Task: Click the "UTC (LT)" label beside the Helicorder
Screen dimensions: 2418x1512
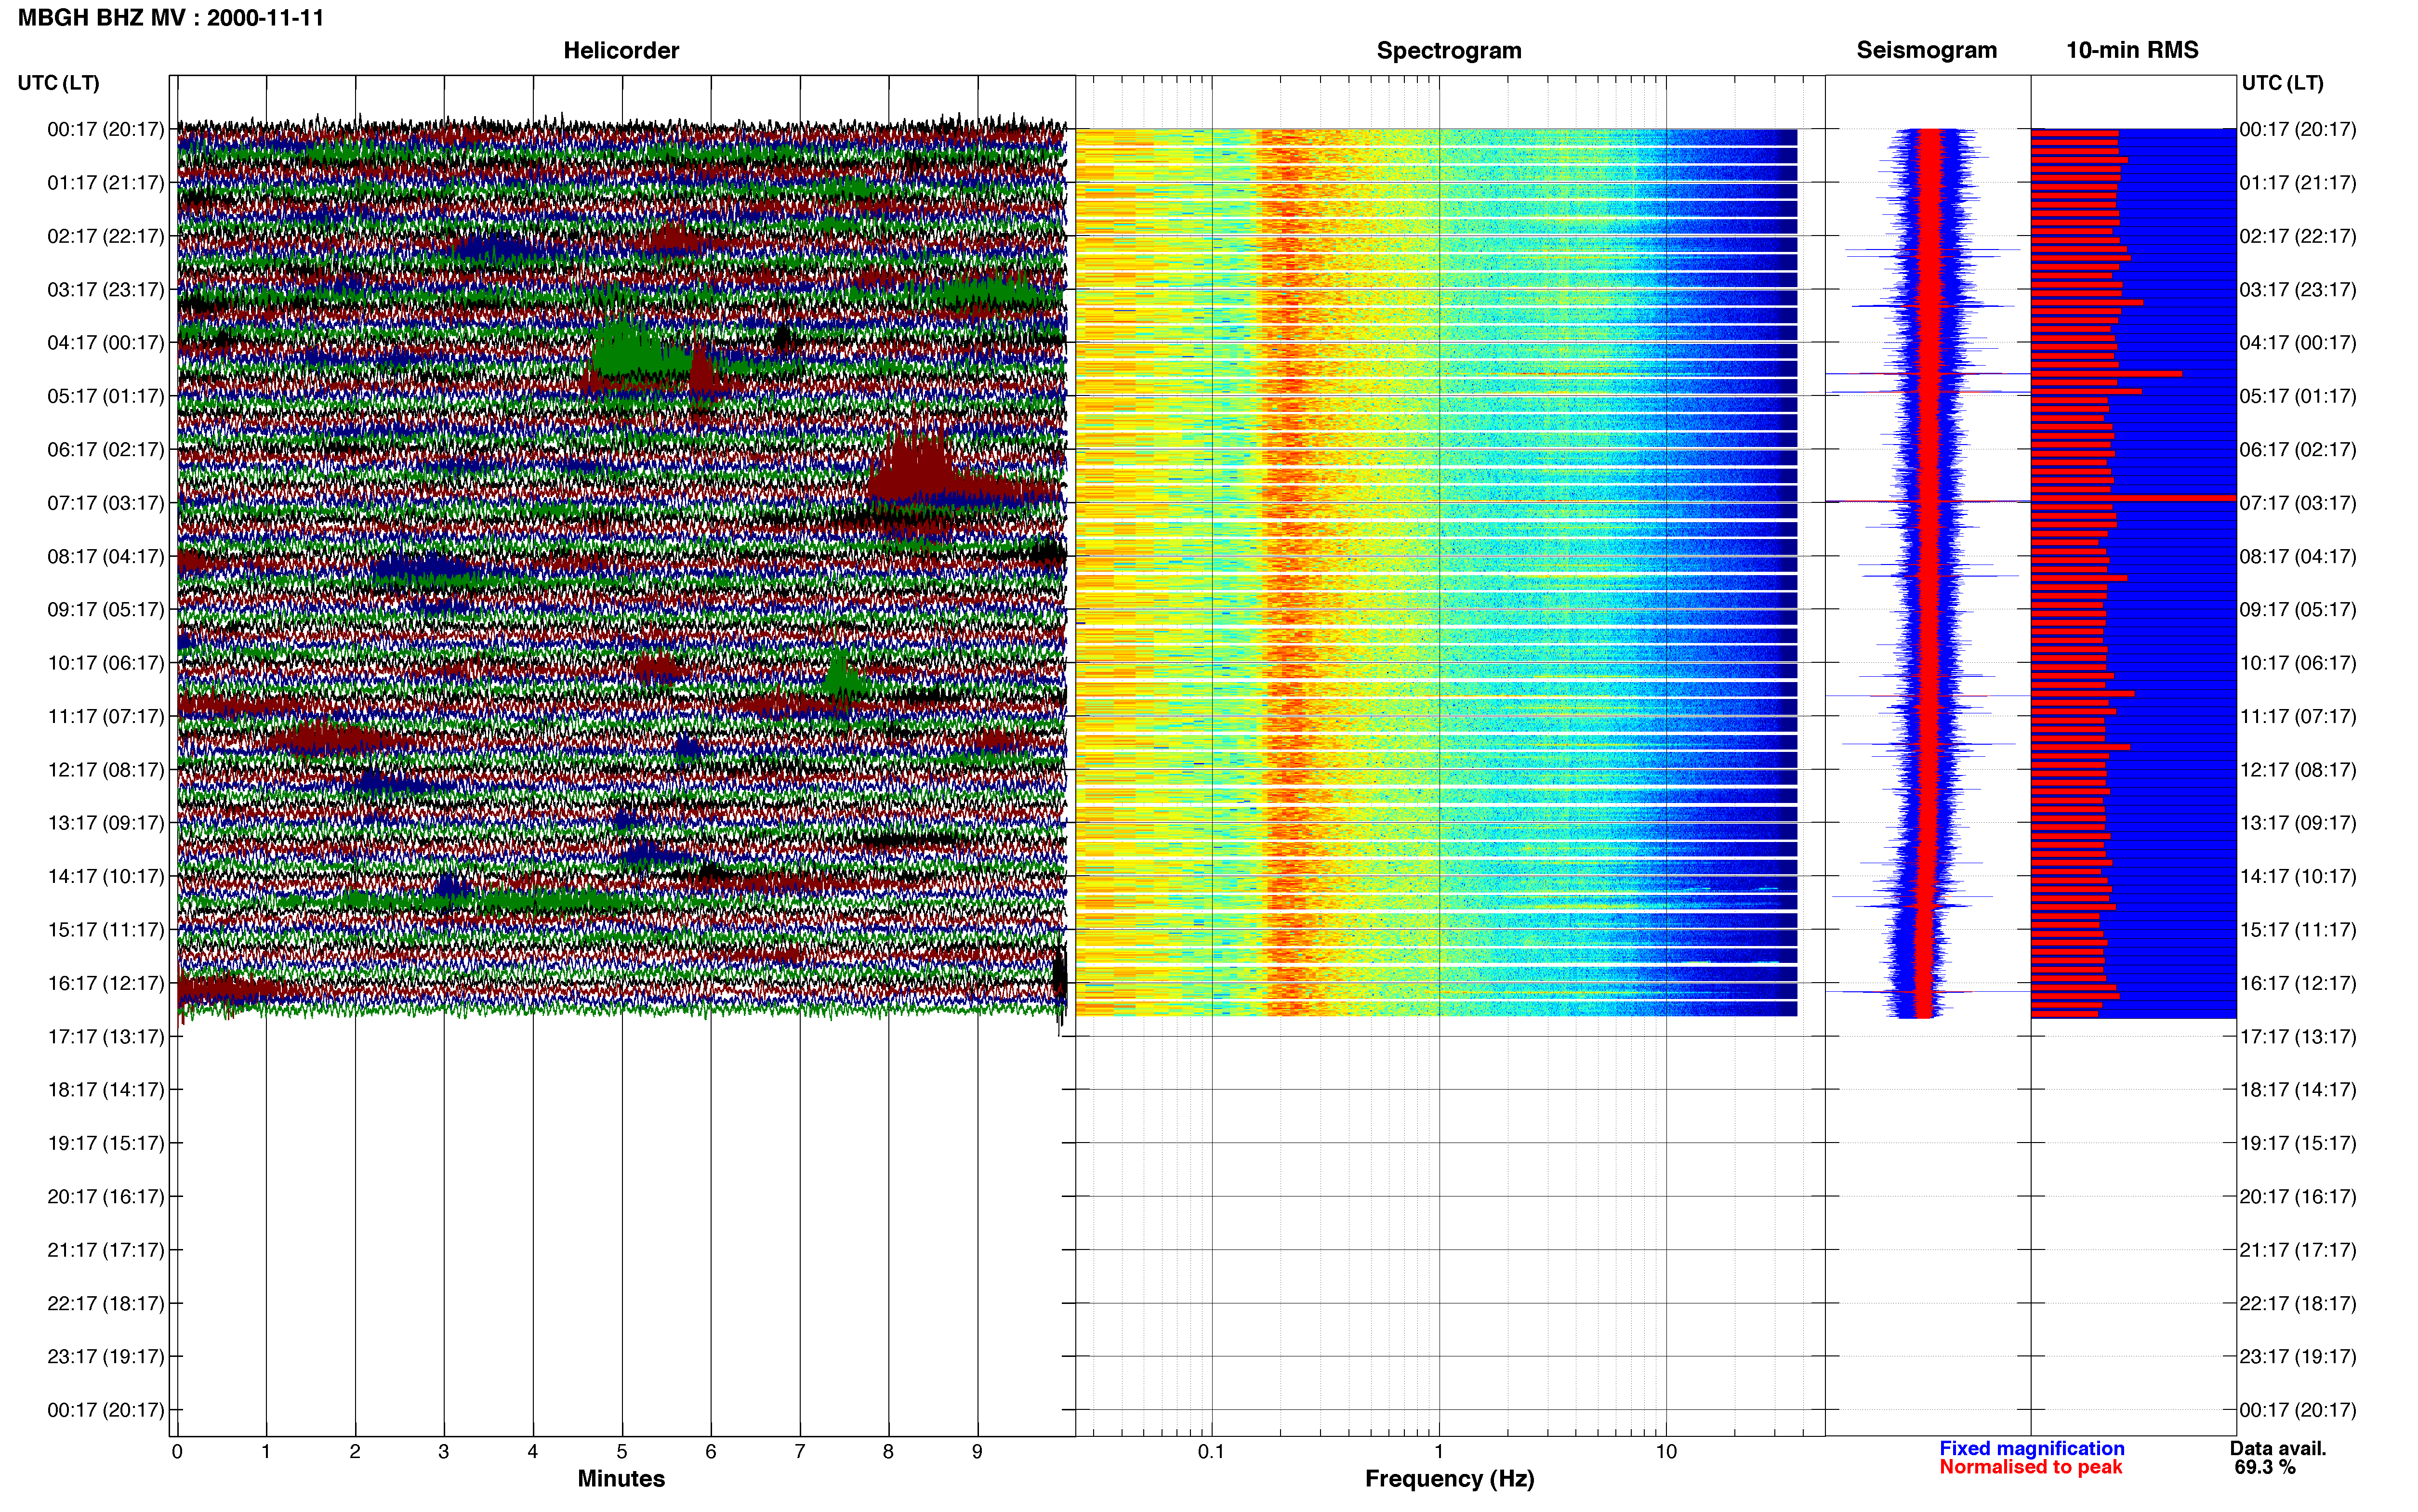Action: [59, 83]
